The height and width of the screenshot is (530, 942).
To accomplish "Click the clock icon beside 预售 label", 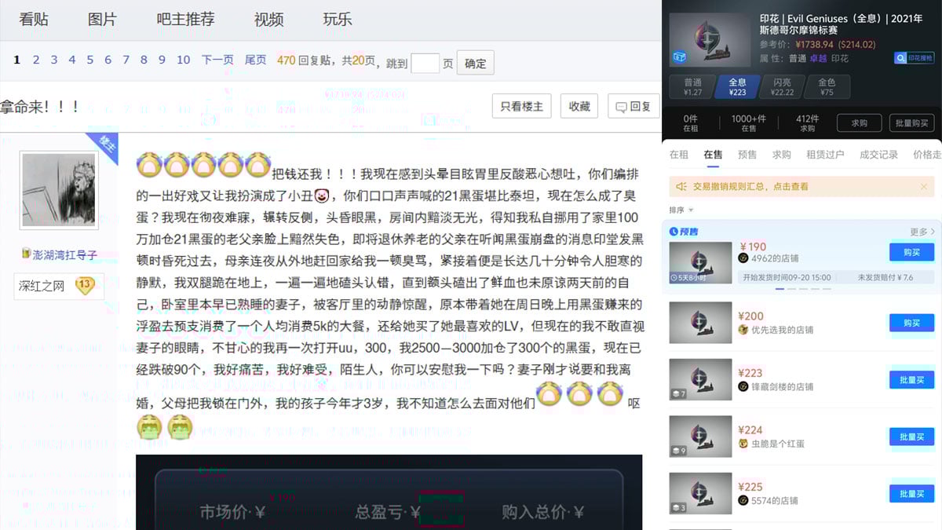I will 674,231.
